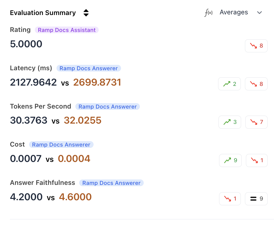274x228 pixels.
Task: Click the Rating metric label
Action: (20, 30)
